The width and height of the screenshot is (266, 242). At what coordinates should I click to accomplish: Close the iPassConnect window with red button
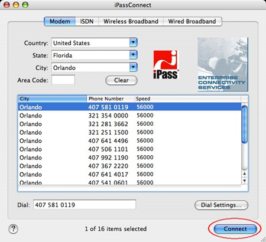(7, 5)
